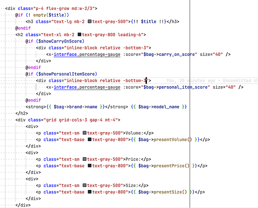
Task: Click the 'grid grid-cols-3 gap-4 mt-4' class string
Action: point(80,120)
